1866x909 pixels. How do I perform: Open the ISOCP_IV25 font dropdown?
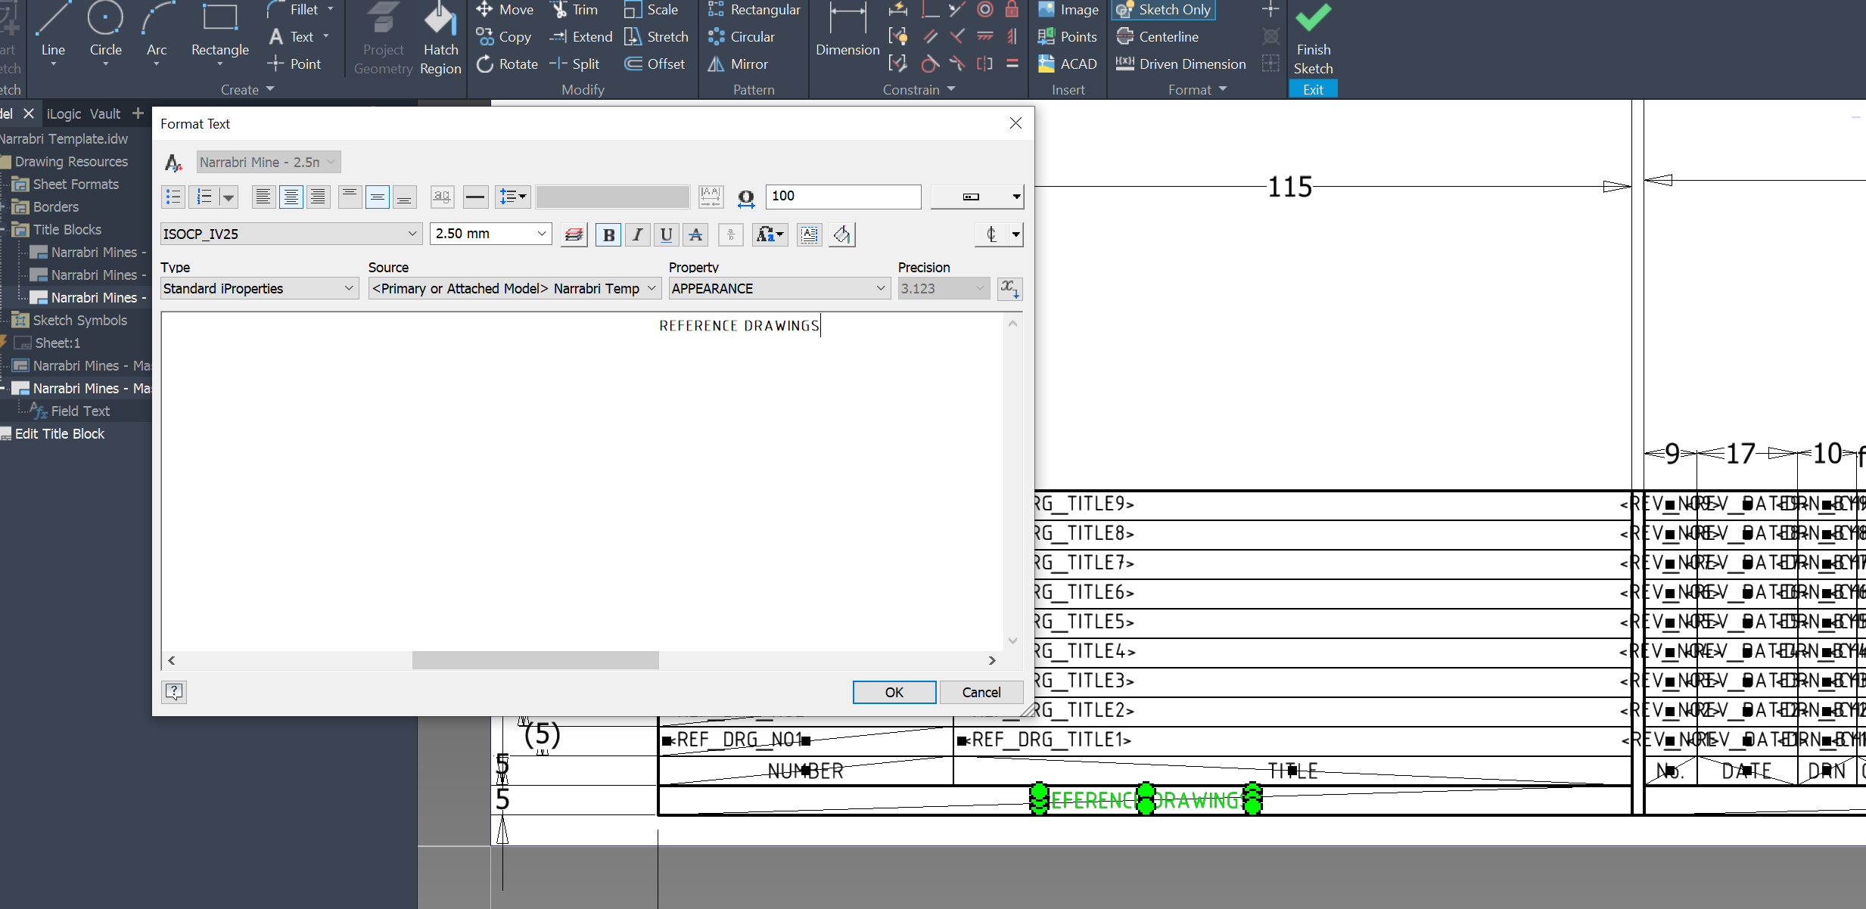coord(411,234)
